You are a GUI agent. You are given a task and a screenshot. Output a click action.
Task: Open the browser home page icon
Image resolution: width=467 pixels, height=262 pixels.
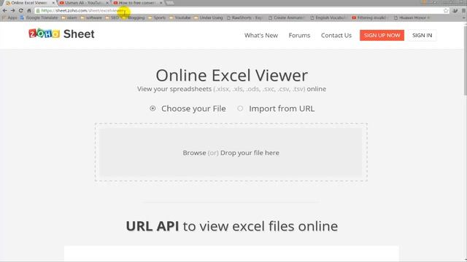tap(29, 10)
